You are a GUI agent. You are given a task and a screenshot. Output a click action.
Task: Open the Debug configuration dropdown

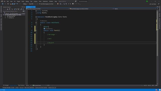pyautogui.click(x=26, y=4)
